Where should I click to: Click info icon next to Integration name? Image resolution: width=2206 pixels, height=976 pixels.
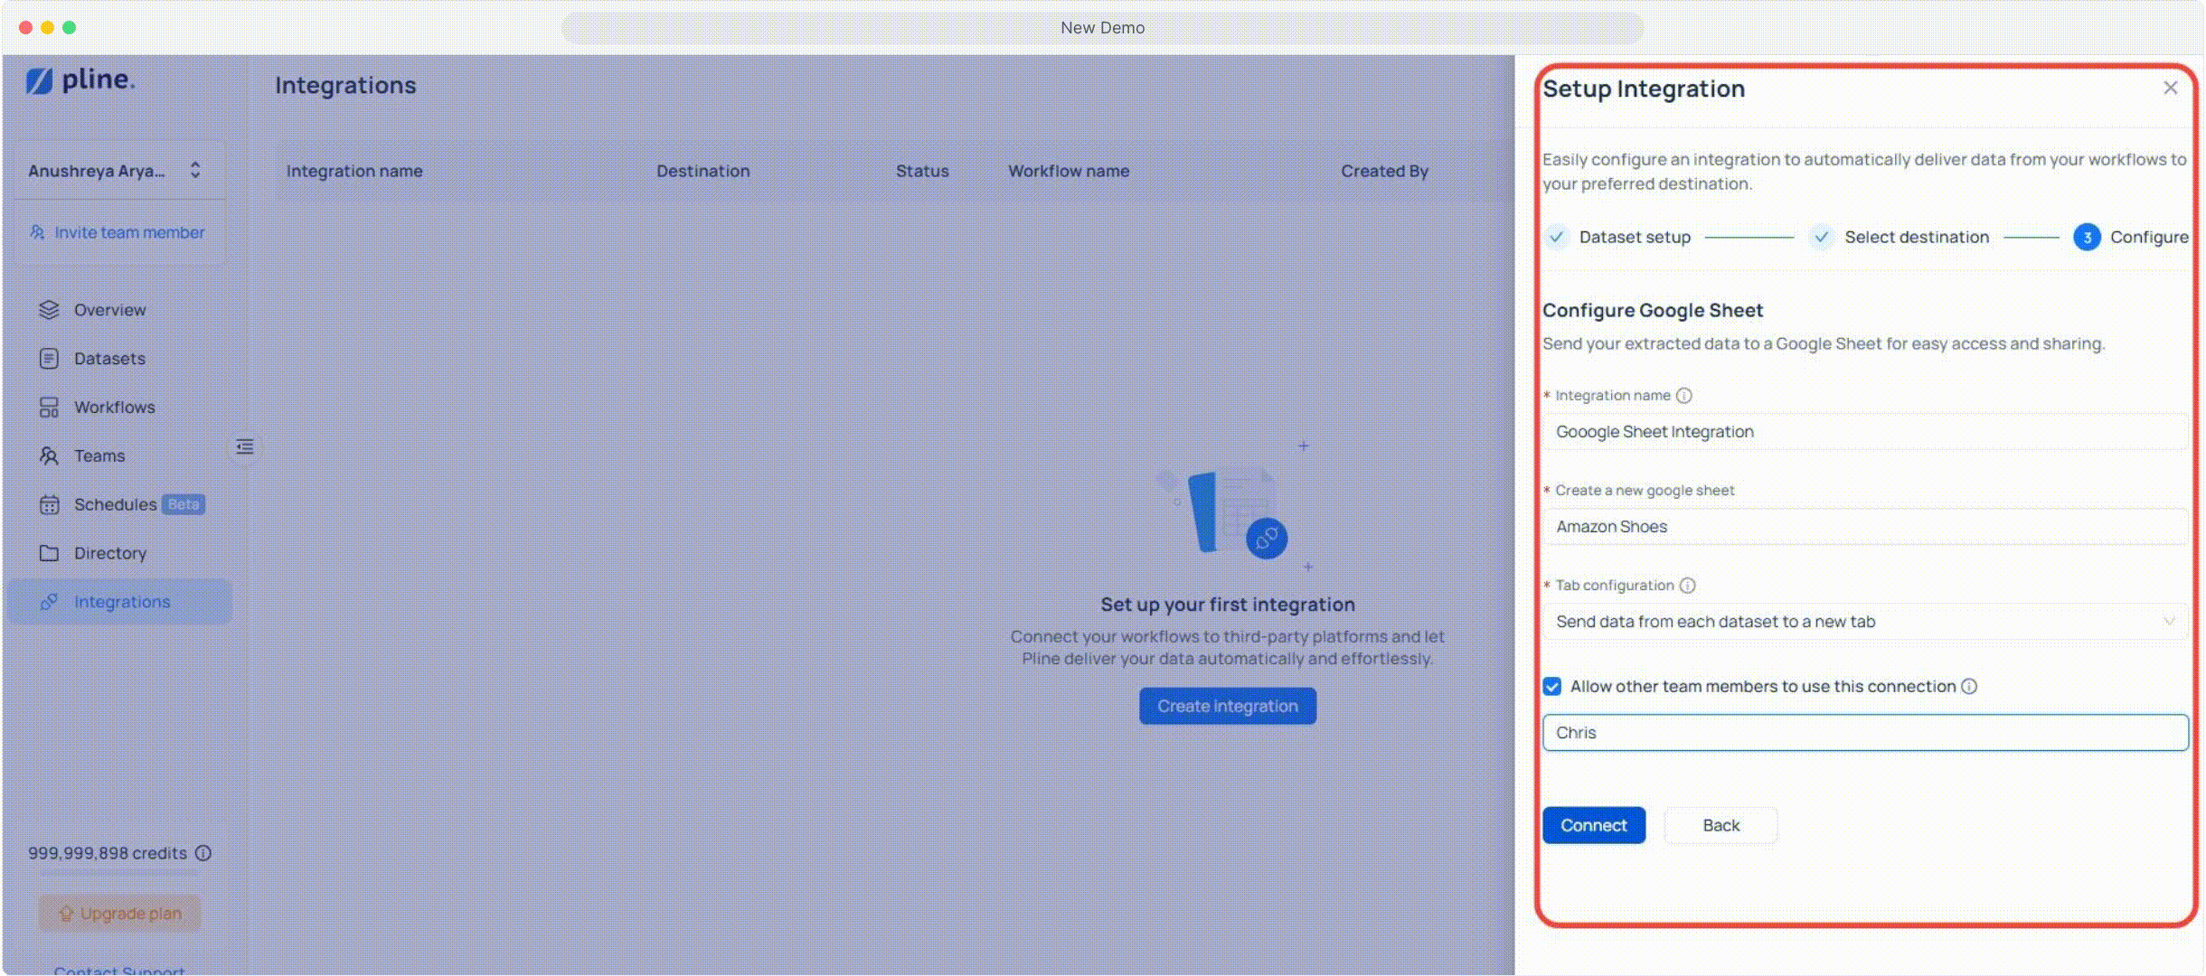click(1683, 396)
